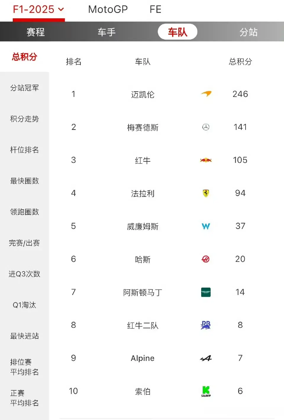This screenshot has width=284, height=420.
Task: Open the 赛程 schedule tab
Action: (x=35, y=32)
